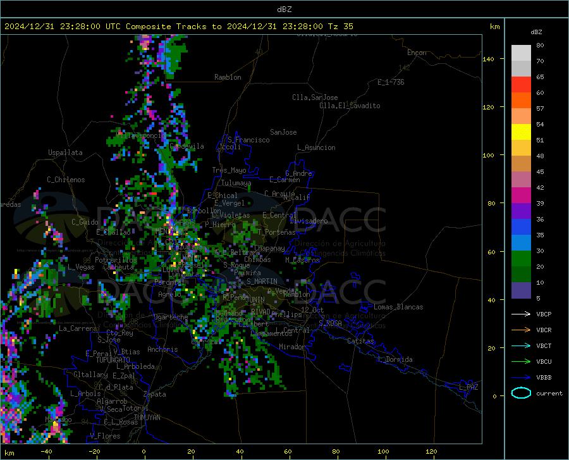Screen dimensions: 569x460
Task: Click the 'Zapata' map label
Action: tap(155, 394)
